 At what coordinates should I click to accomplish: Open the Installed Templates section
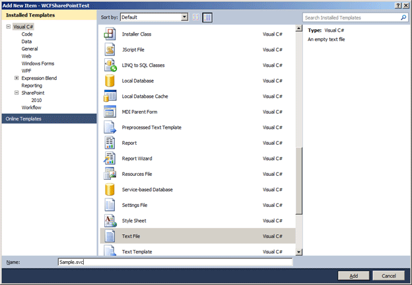(49, 15)
